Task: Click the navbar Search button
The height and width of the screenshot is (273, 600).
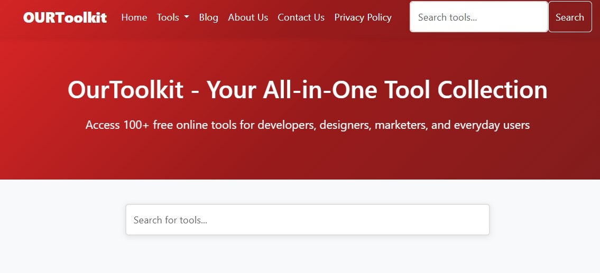Action: pos(570,17)
